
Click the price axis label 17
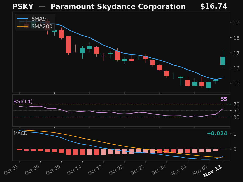[236, 53]
